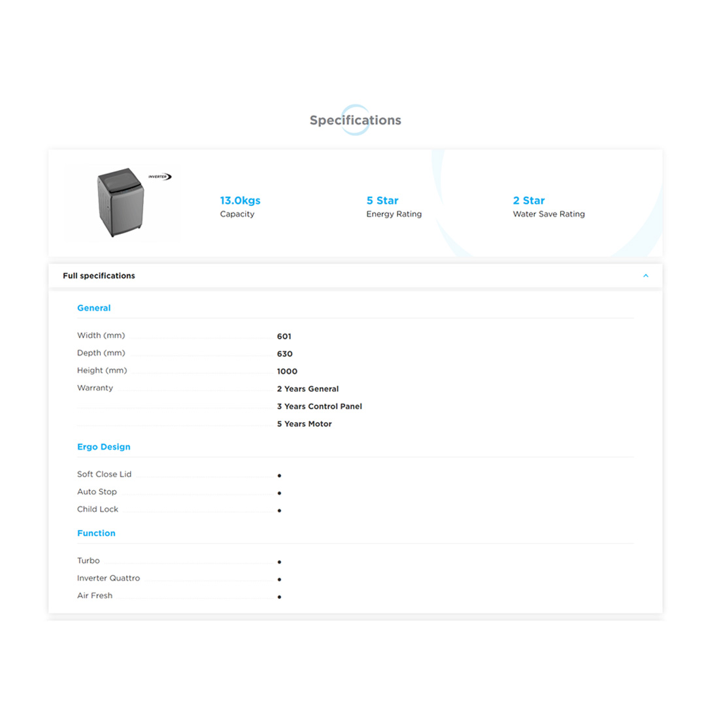Expand the General section heading

pyautogui.click(x=93, y=307)
